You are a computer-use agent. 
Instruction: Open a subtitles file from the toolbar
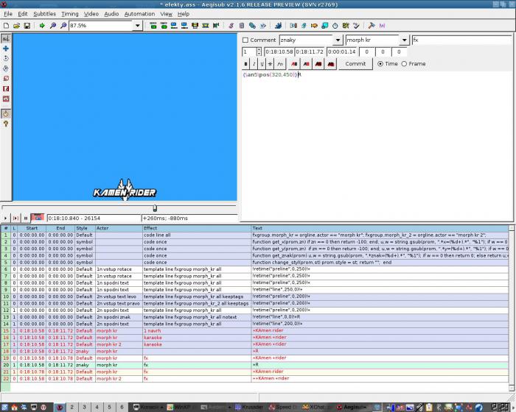(16, 26)
